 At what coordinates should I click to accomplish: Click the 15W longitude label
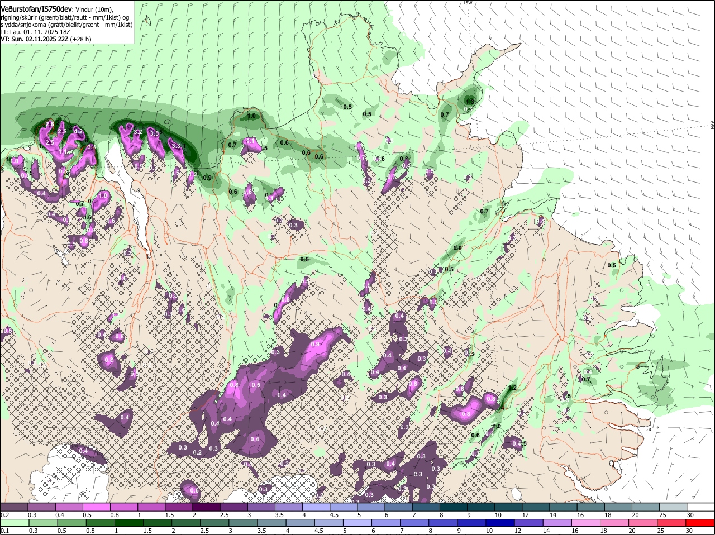coord(468,3)
